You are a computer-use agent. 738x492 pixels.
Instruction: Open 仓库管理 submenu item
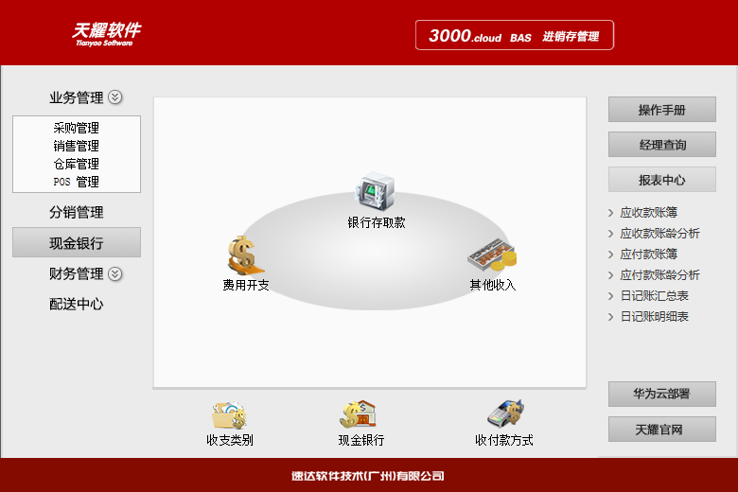coord(77,164)
